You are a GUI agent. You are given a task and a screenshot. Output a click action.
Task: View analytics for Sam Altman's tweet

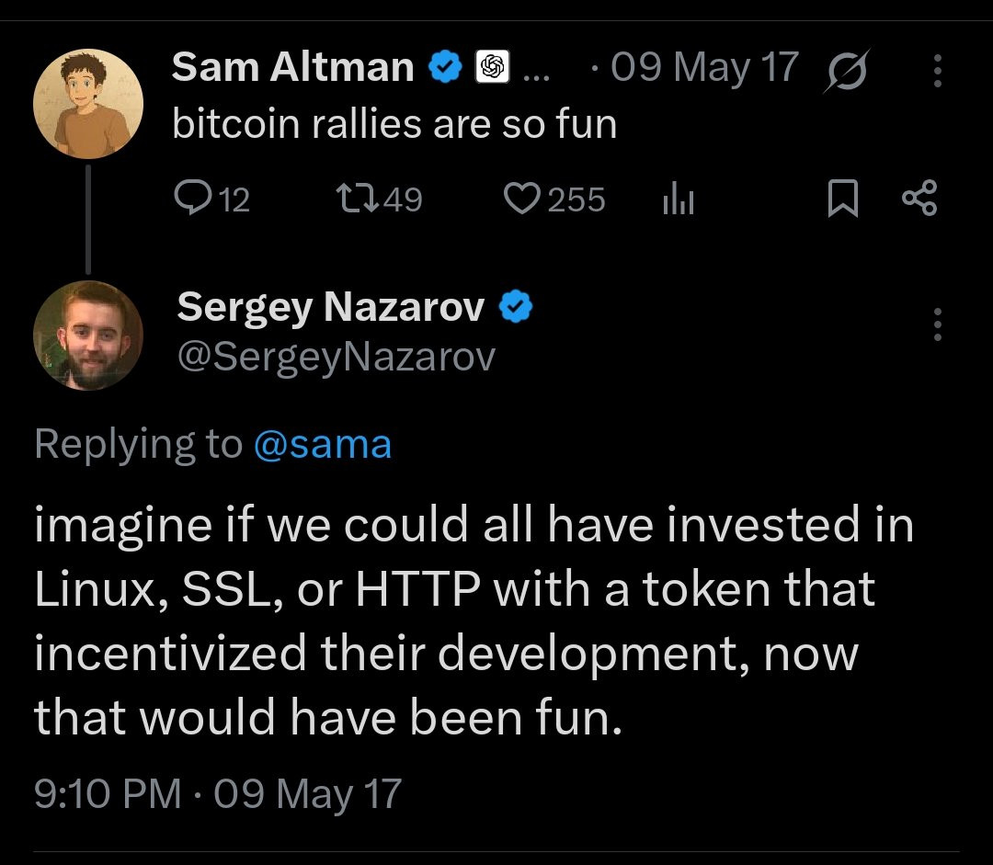(678, 199)
